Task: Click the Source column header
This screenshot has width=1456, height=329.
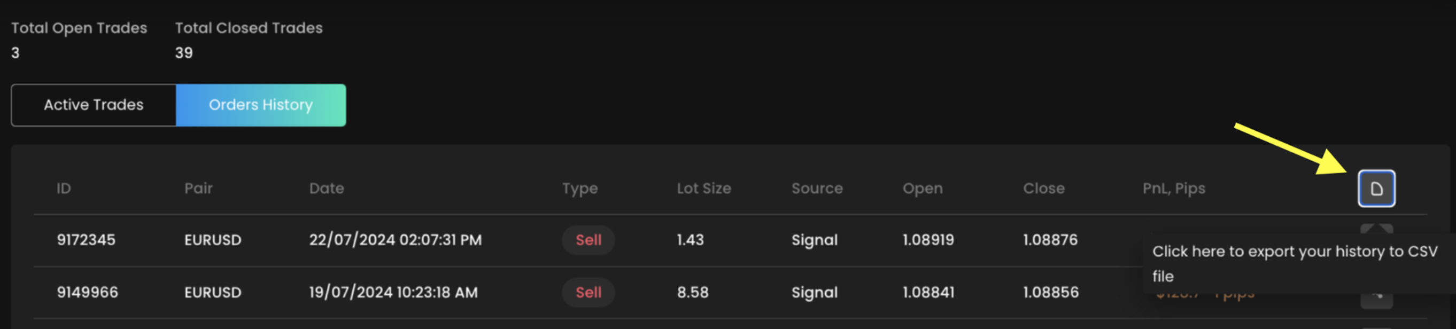Action: click(x=817, y=189)
